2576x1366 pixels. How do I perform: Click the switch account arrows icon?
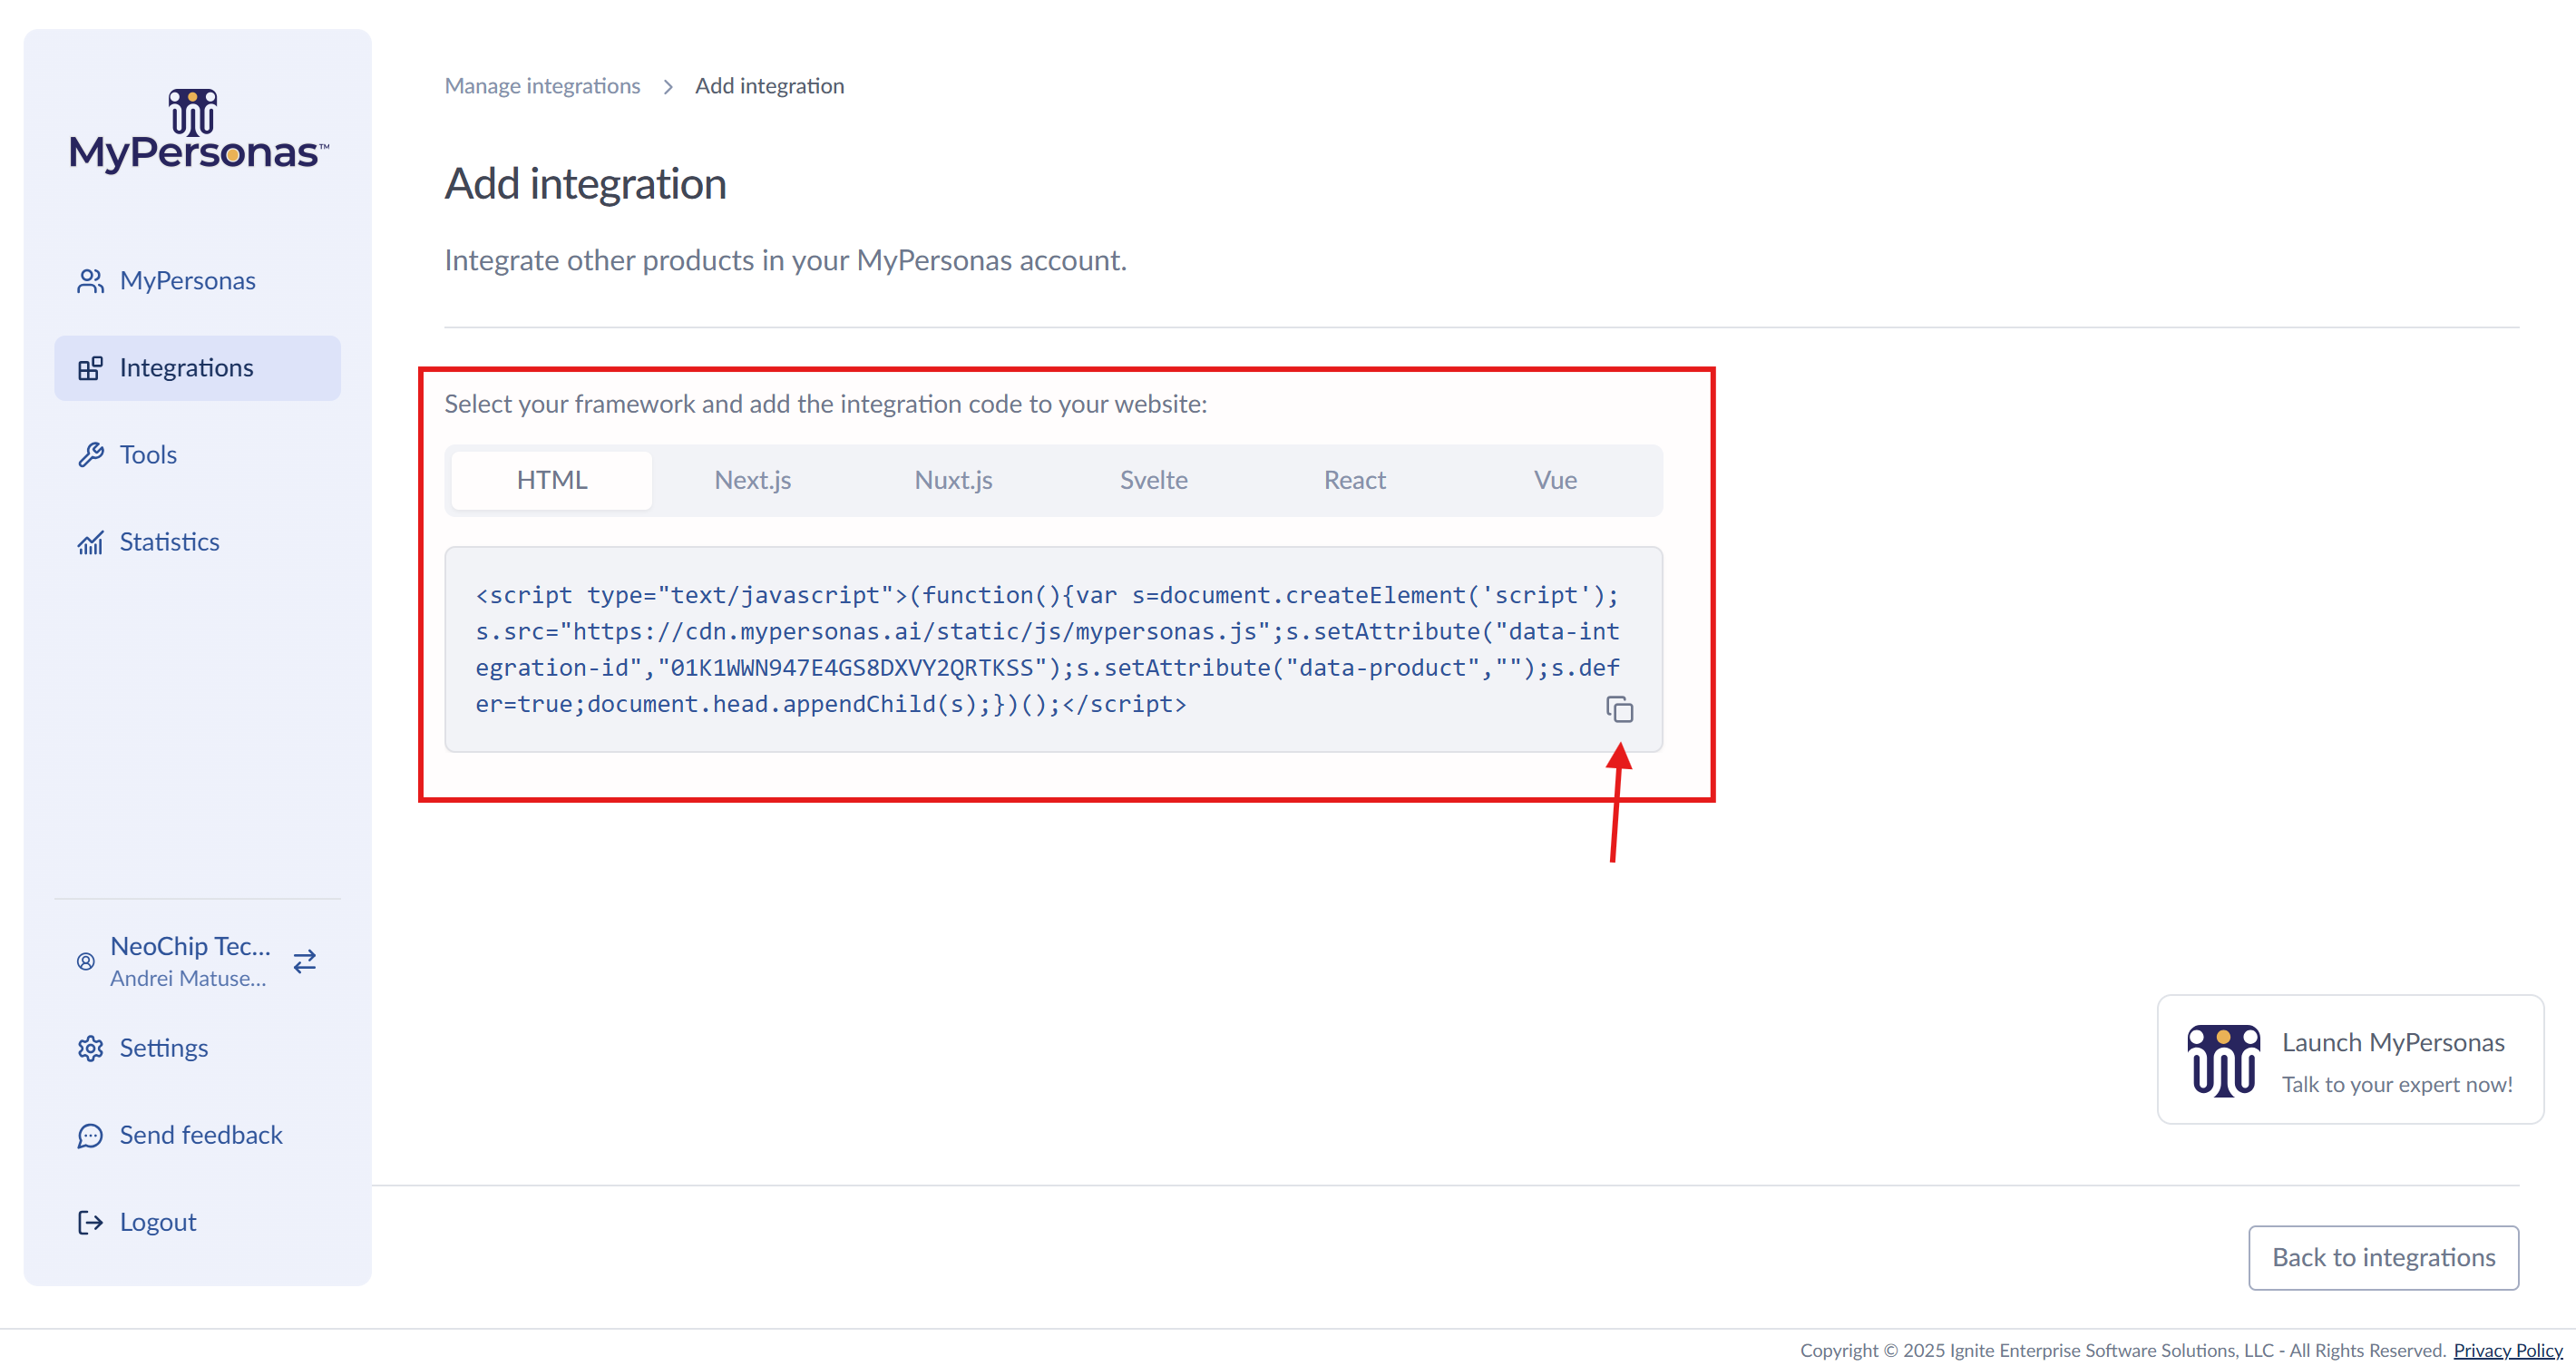pos(305,961)
